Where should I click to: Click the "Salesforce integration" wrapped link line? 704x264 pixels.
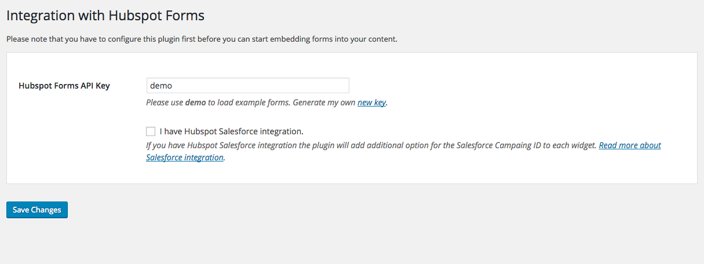pos(185,157)
